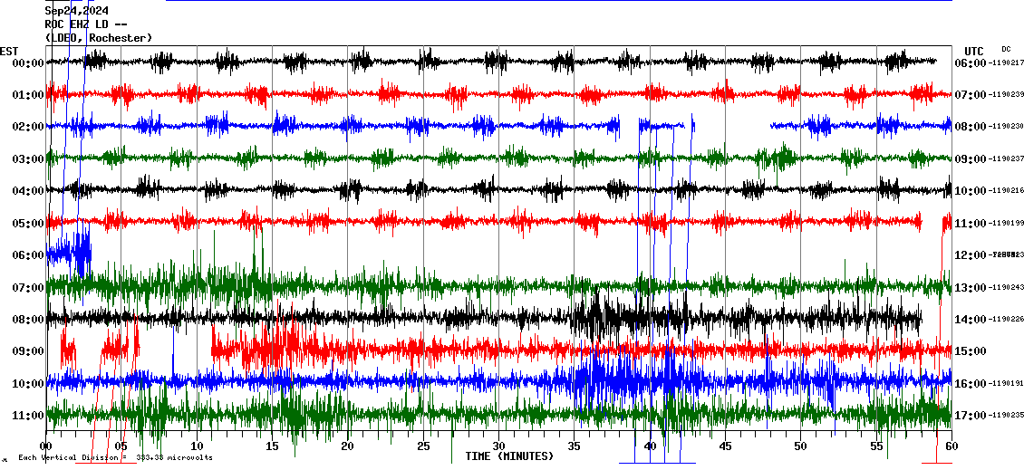Click the short blue trace on the 06:00 EST row

tap(70, 252)
